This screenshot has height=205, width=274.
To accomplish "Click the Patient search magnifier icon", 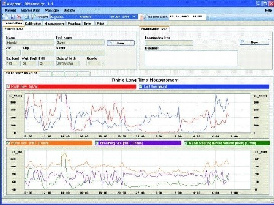I will tap(33, 17).
